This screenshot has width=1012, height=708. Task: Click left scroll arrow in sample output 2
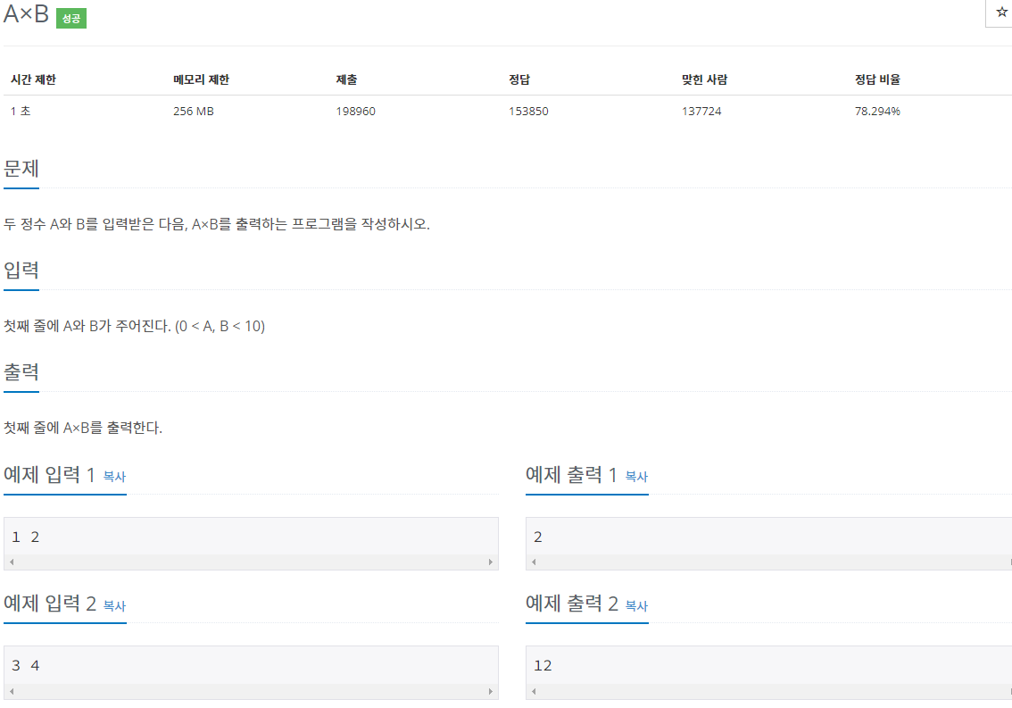(x=534, y=691)
